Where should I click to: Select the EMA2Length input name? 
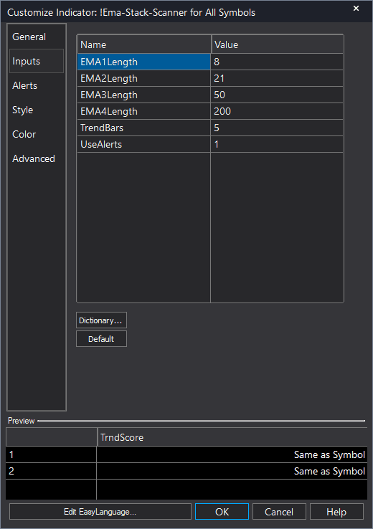point(143,78)
